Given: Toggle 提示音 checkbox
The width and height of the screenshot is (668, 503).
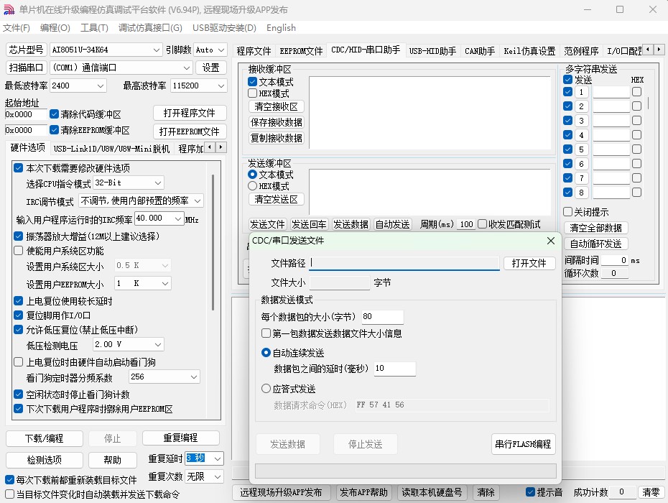Looking at the screenshot, I should coord(530,492).
